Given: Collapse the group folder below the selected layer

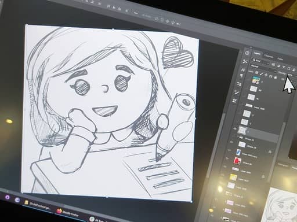Looking at the screenshot, I should coord(238,136).
